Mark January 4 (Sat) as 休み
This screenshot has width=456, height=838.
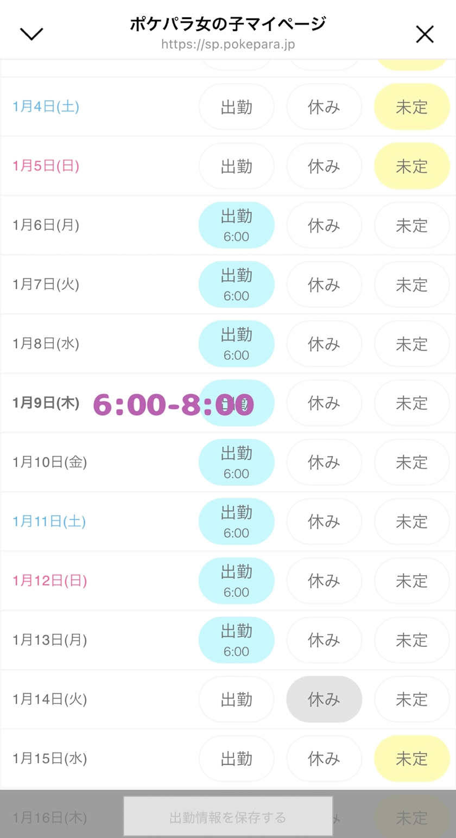tap(324, 107)
